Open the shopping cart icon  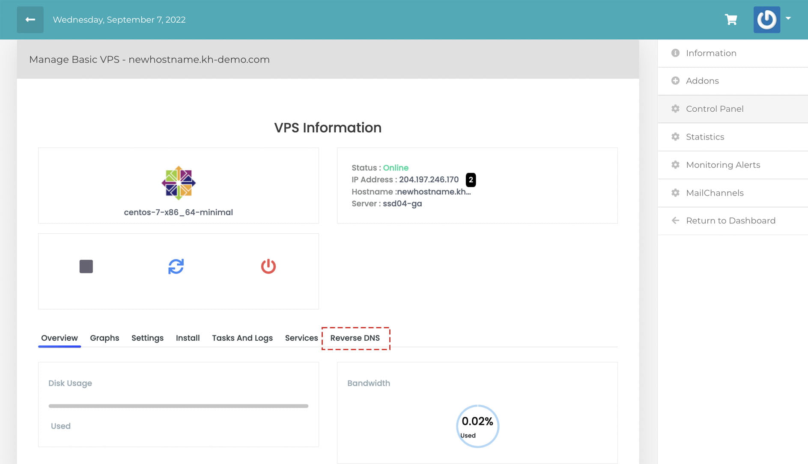tap(731, 19)
